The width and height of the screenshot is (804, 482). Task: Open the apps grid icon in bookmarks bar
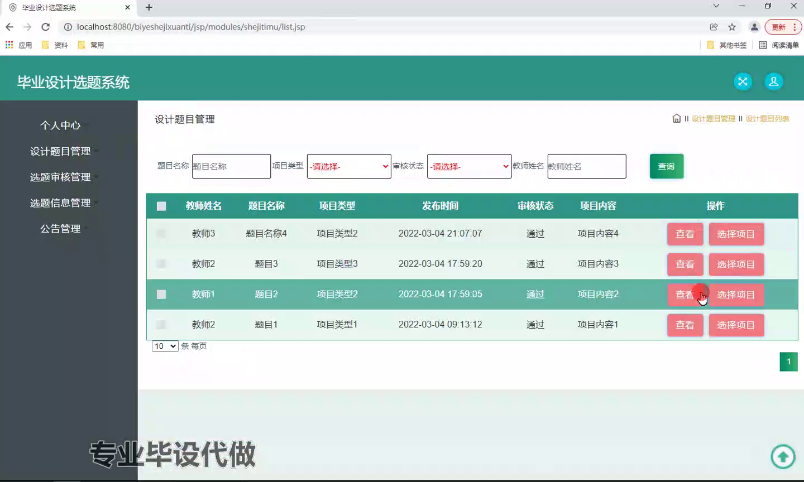coord(9,45)
